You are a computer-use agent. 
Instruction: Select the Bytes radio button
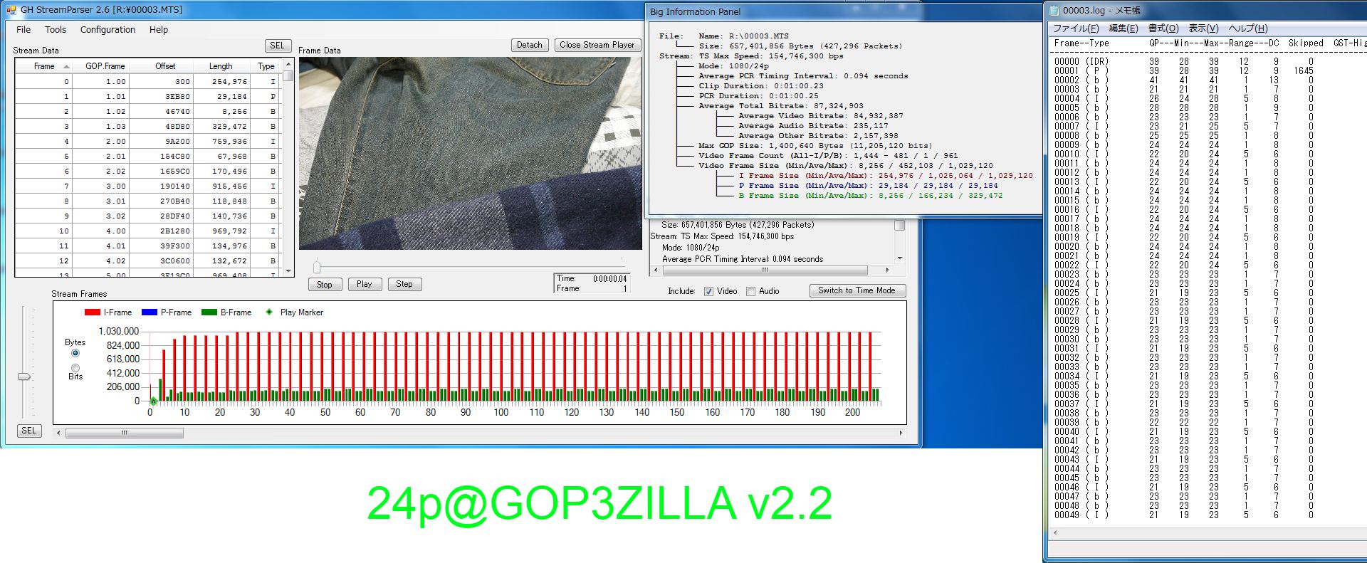75,353
